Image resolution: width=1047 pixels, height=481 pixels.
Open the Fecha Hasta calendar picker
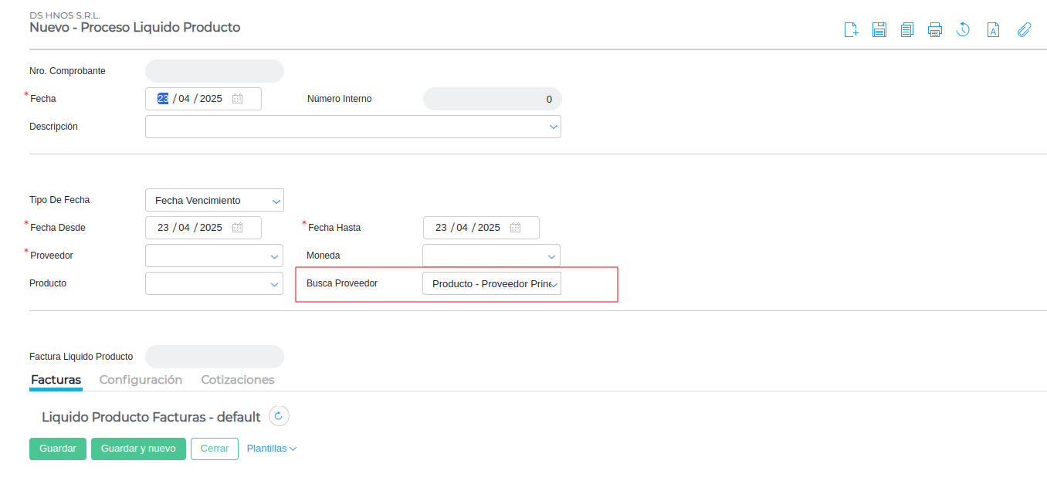click(516, 228)
